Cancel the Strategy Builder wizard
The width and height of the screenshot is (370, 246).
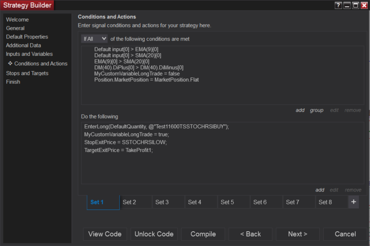click(345, 234)
